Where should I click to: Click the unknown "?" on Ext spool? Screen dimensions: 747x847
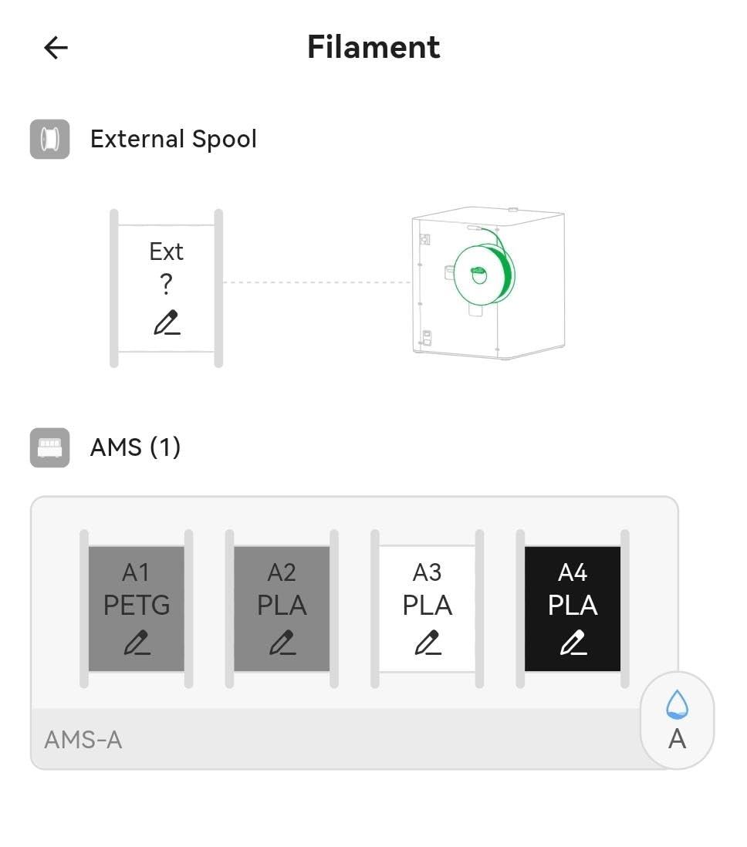(166, 286)
